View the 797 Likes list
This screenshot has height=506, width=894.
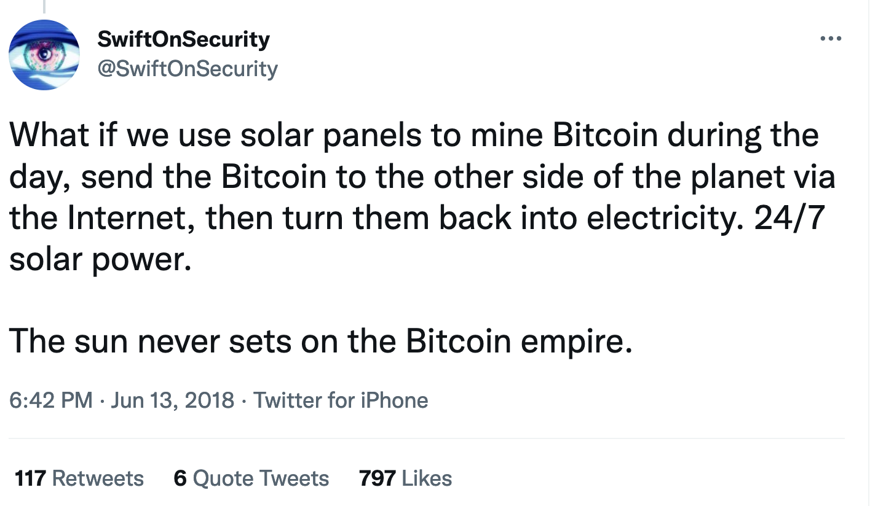405,478
